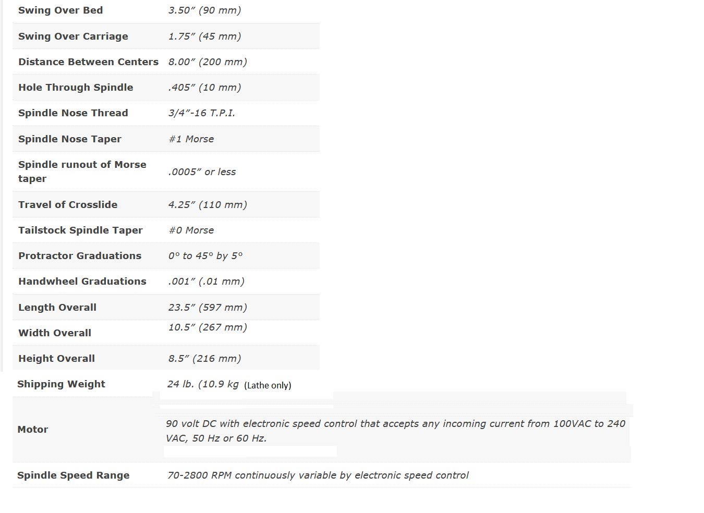Select the Travel of Crosslide label

tap(68, 205)
